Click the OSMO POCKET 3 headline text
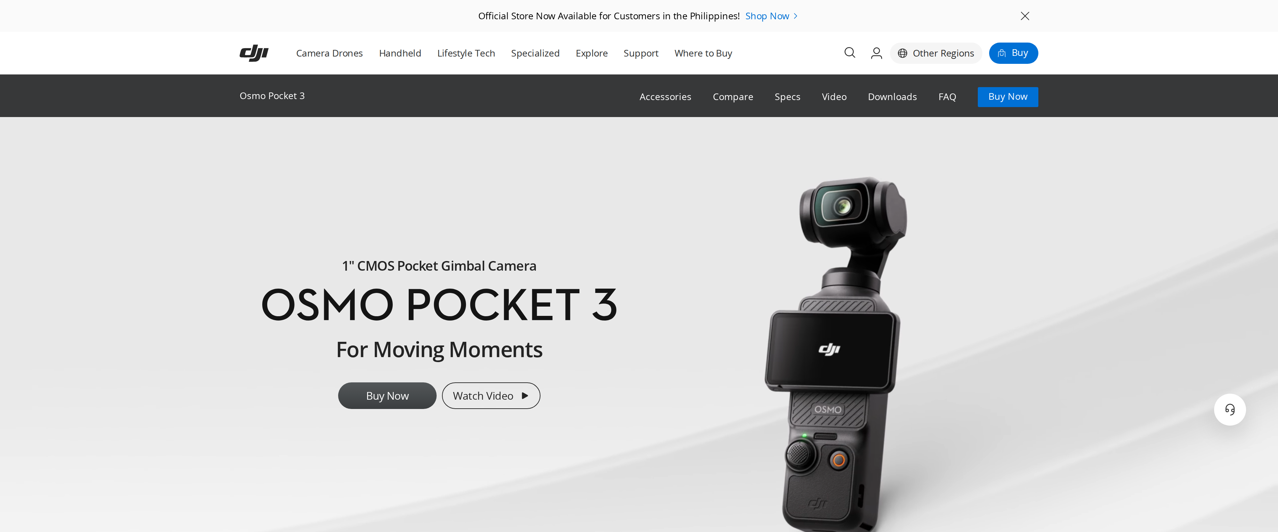This screenshot has height=532, width=1278. click(439, 305)
